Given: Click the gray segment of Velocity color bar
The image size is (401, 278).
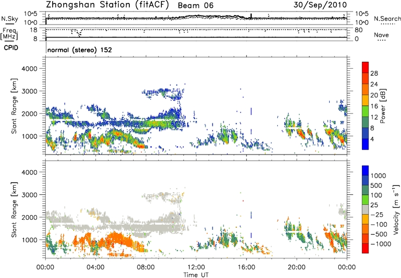Looking at the screenshot, I should point(365,209).
